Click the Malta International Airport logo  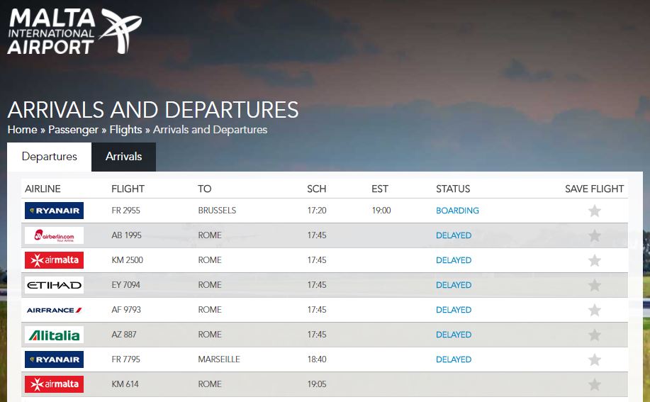pos(74,31)
